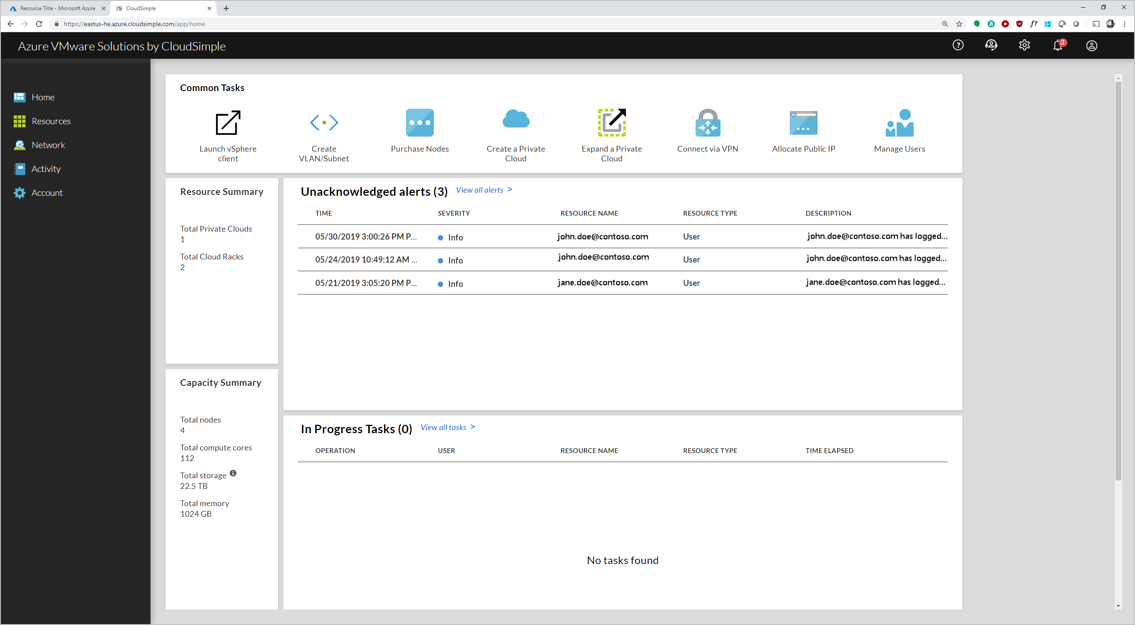Select the Home menu item
1135x625 pixels.
point(43,97)
